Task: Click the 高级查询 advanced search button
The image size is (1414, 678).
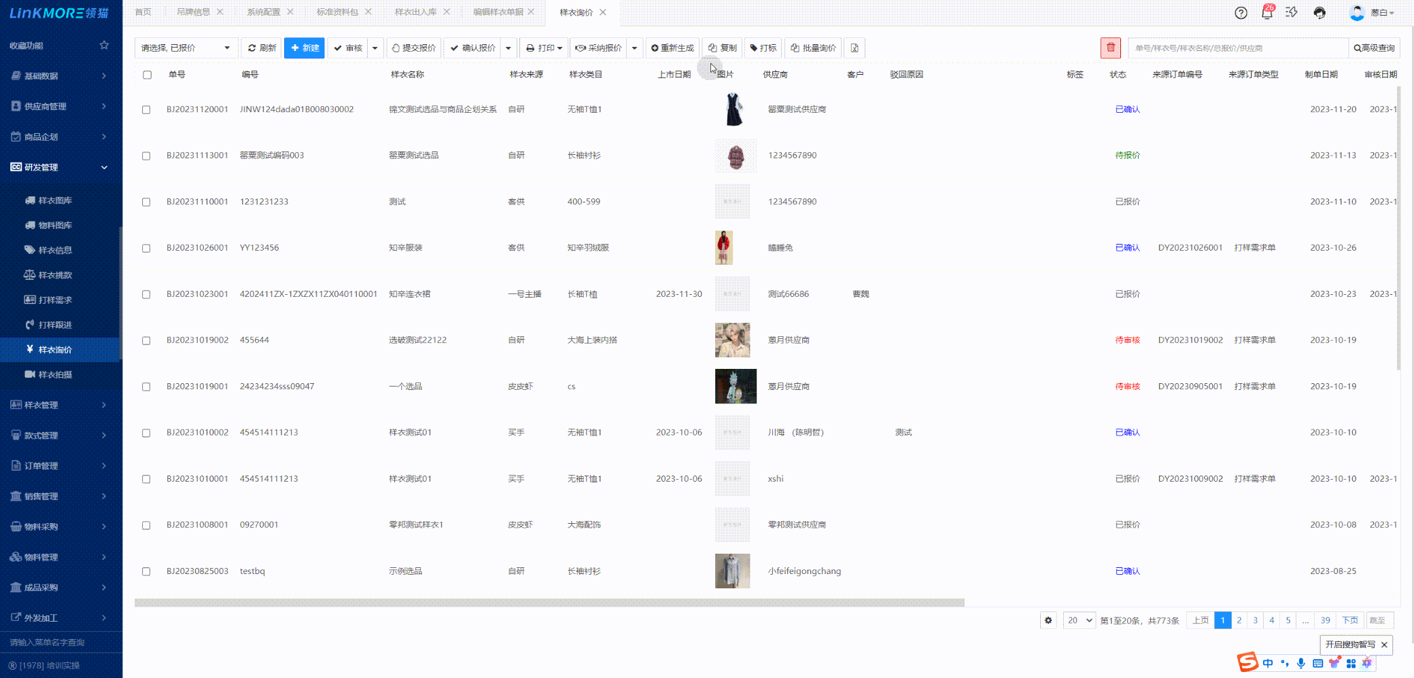Action: pos(1374,48)
